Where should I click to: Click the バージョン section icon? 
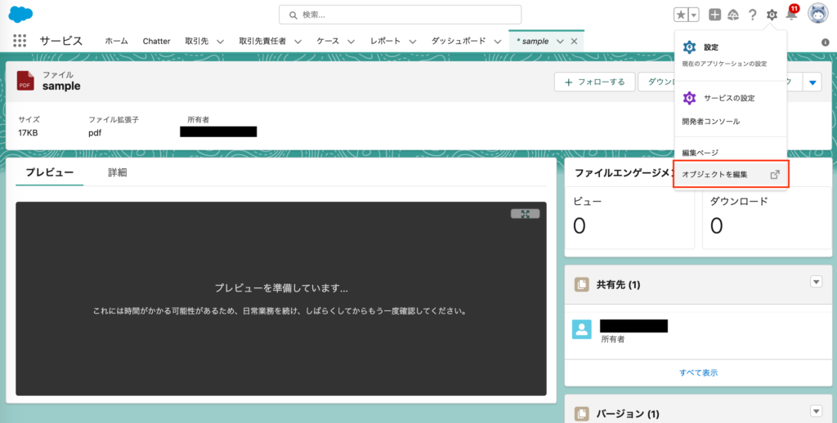pyautogui.click(x=581, y=413)
